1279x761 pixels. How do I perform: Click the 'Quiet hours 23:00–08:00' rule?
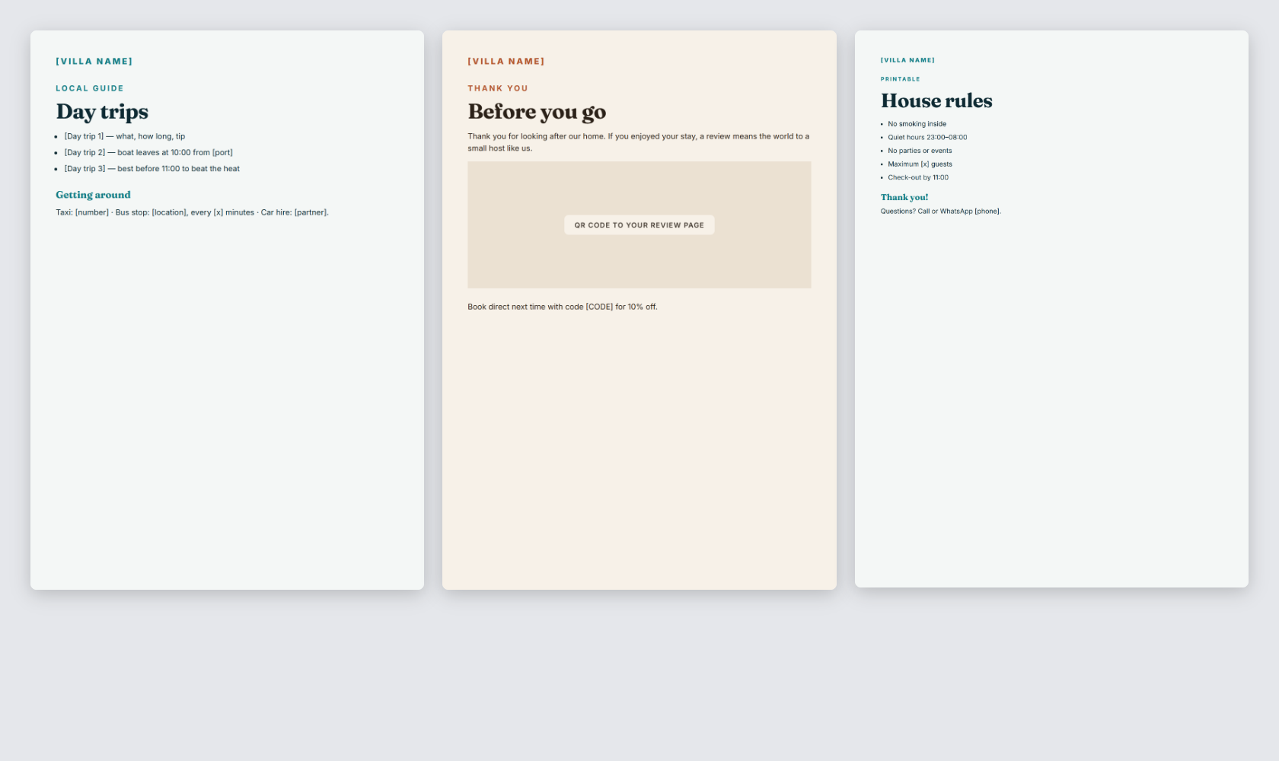[927, 138]
